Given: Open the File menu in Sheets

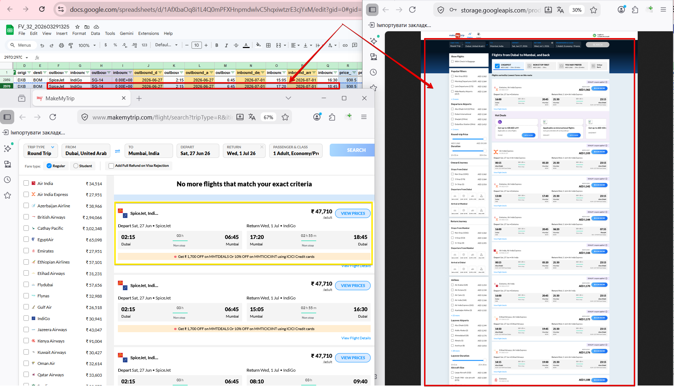Looking at the screenshot, I should pos(22,33).
